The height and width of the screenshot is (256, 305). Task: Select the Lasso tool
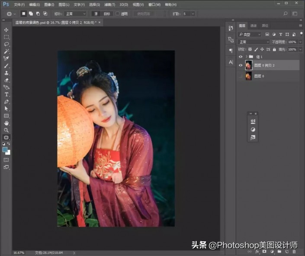tap(6, 44)
